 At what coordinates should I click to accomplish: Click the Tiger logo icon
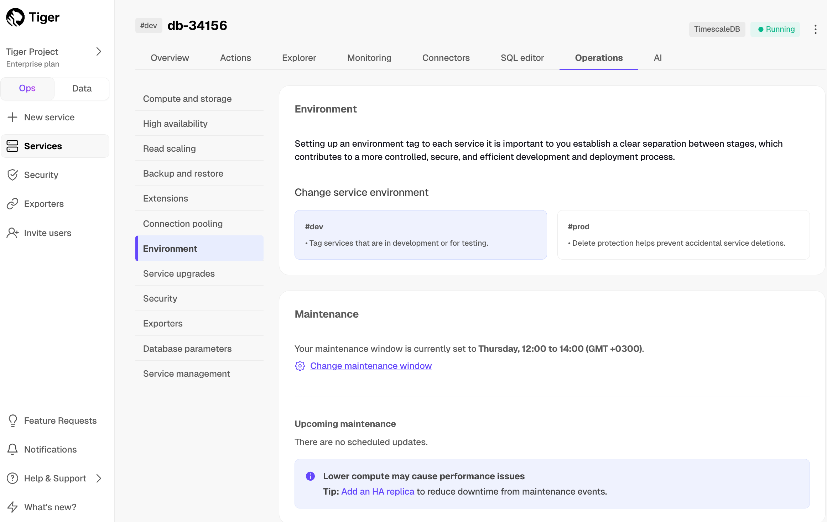tap(15, 17)
